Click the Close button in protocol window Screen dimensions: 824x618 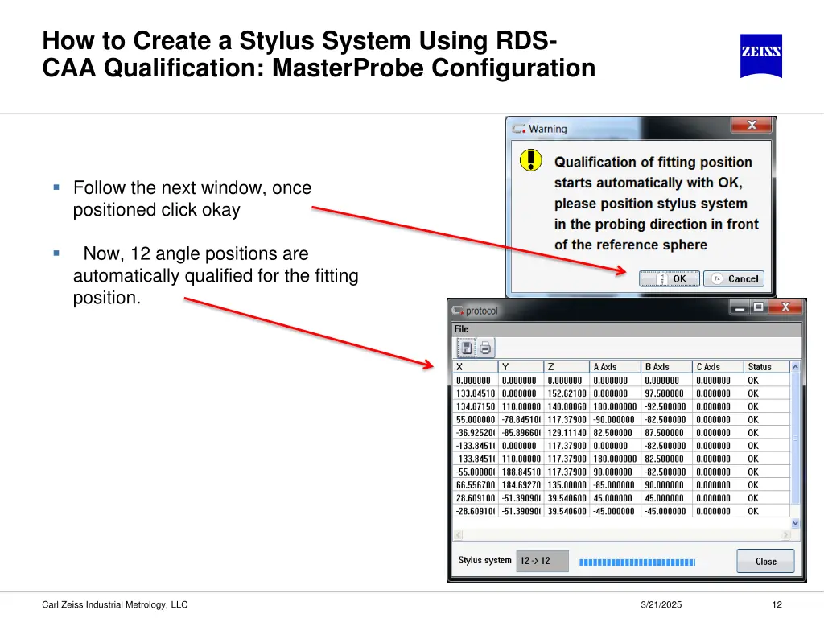765,561
